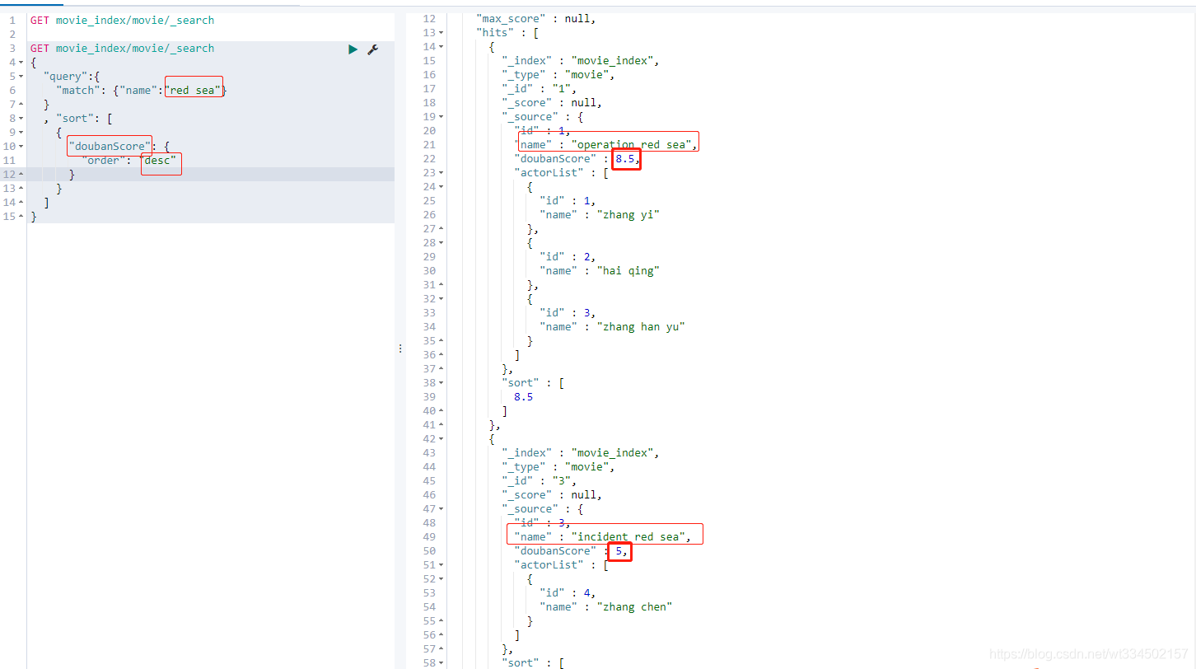The image size is (1196, 669).
Task: Click "_index" : "movie_index" on response line 43
Action: pos(581,453)
